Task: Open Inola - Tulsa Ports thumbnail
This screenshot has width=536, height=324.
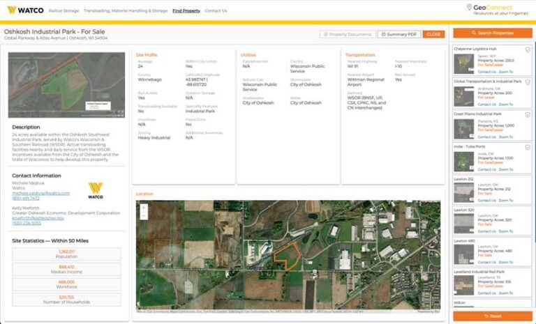Action: [464, 161]
